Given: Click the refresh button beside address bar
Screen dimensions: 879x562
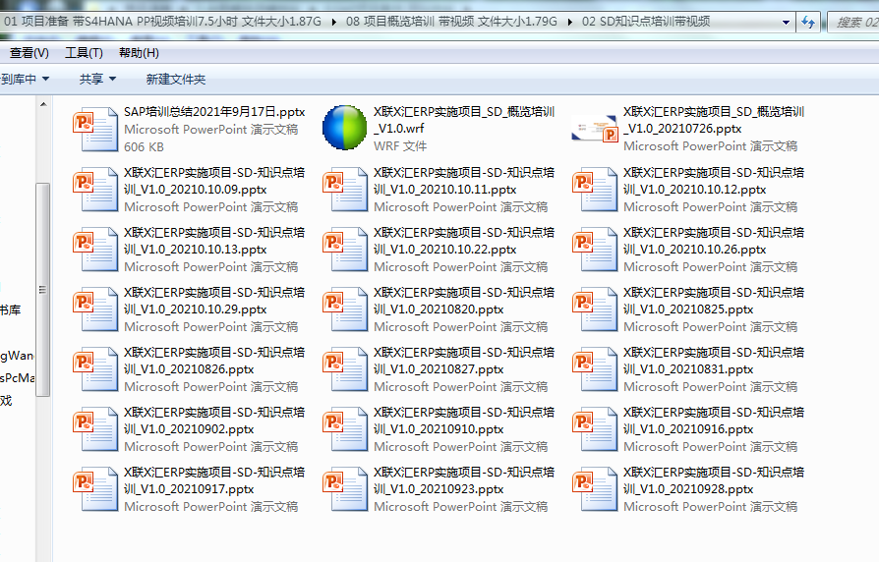Looking at the screenshot, I should click(x=808, y=22).
